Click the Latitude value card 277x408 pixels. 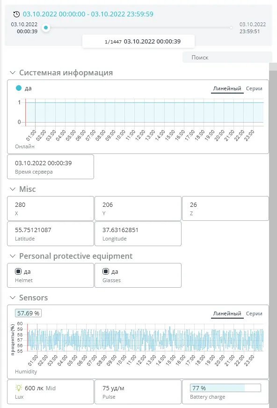(51, 233)
